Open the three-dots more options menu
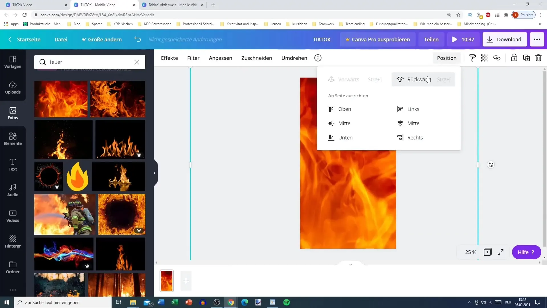Viewport: 547px width, 308px height. pyautogui.click(x=537, y=39)
